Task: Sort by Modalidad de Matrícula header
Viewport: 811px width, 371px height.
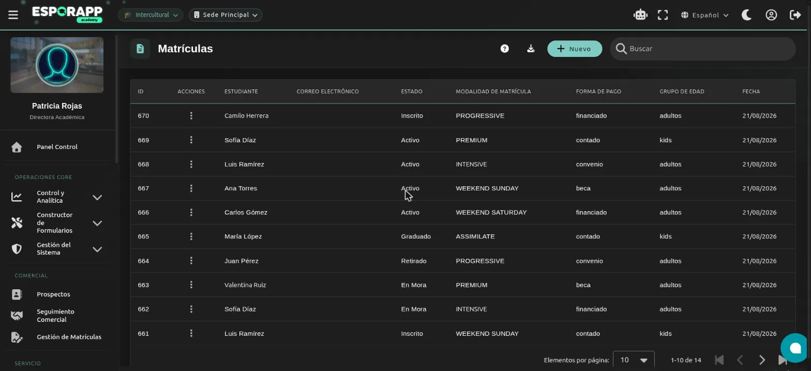Action: point(493,92)
